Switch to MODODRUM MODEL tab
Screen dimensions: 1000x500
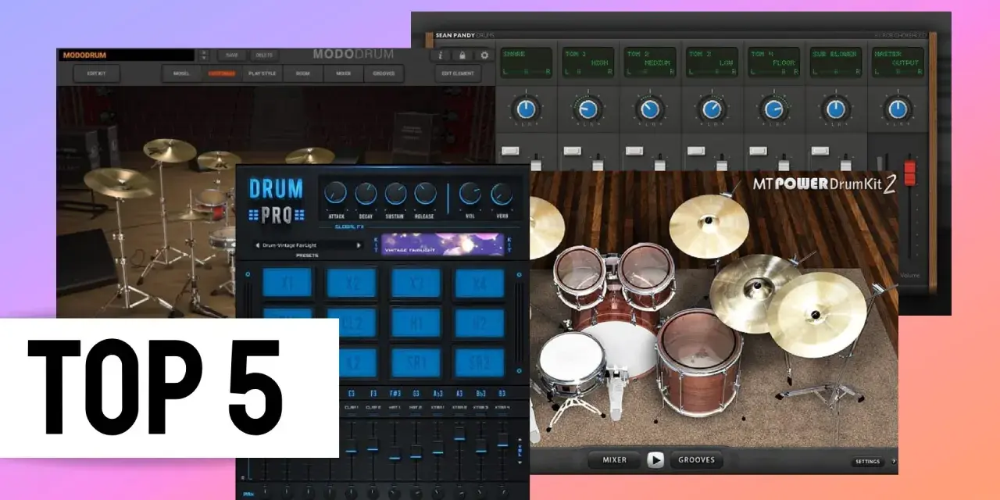[x=181, y=74]
